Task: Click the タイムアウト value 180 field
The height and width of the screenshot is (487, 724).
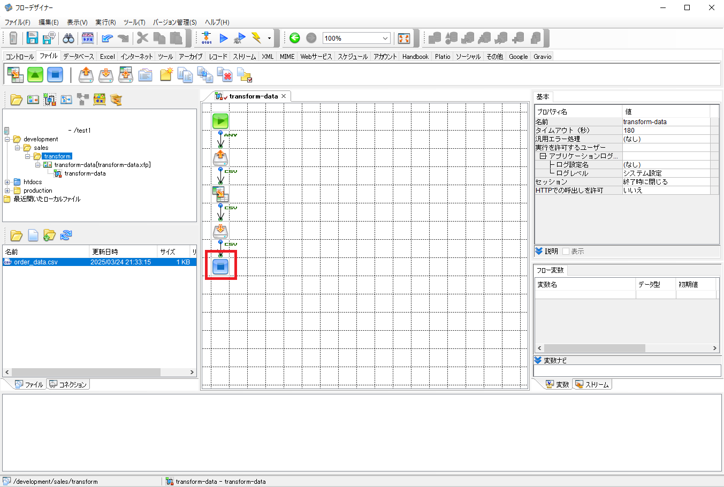Action: coord(667,131)
